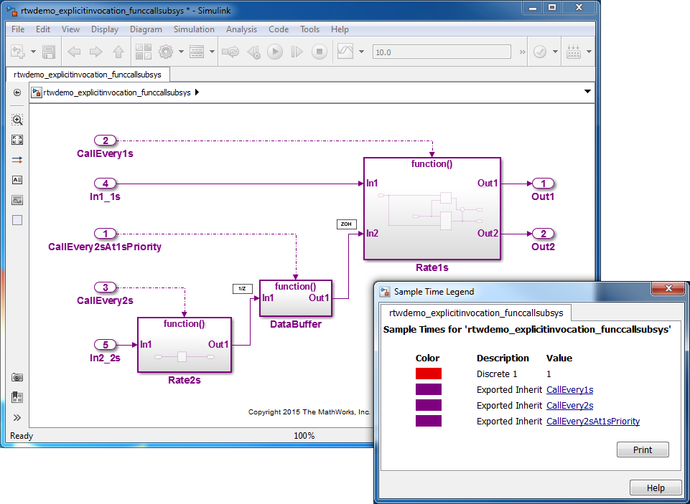Click the red Discrete 1 color swatch

click(429, 374)
